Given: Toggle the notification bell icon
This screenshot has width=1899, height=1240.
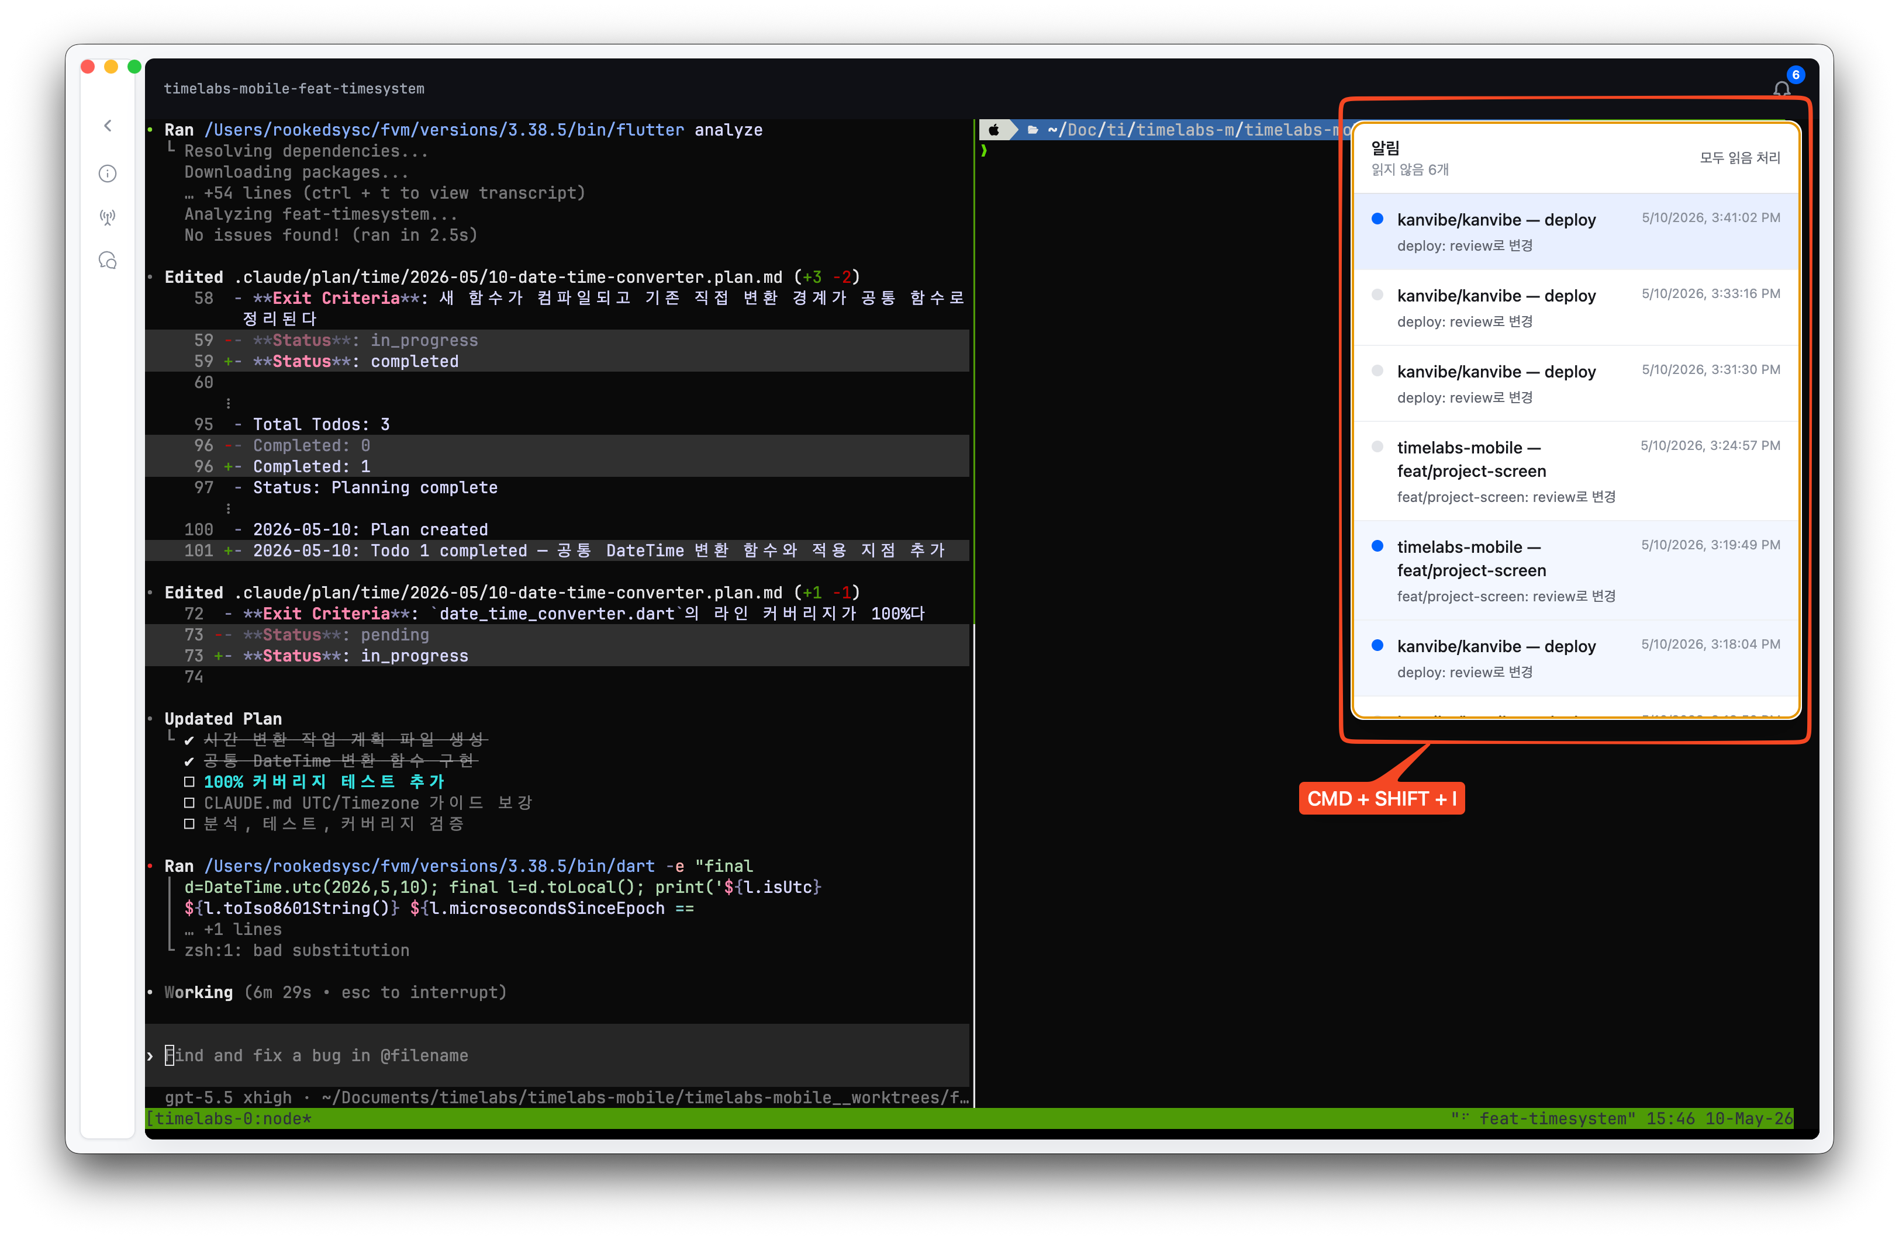Looking at the screenshot, I should pos(1781,89).
